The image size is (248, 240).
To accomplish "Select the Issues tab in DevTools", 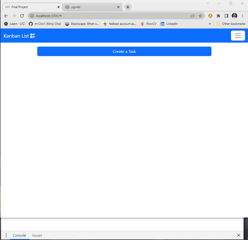I will point(37,235).
